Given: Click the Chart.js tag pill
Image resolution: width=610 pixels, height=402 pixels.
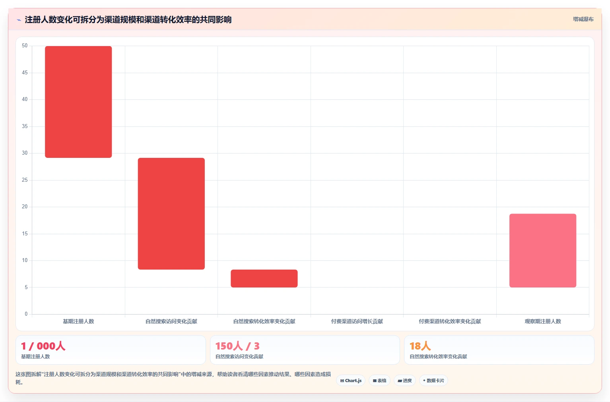Looking at the screenshot, I should click(x=351, y=381).
